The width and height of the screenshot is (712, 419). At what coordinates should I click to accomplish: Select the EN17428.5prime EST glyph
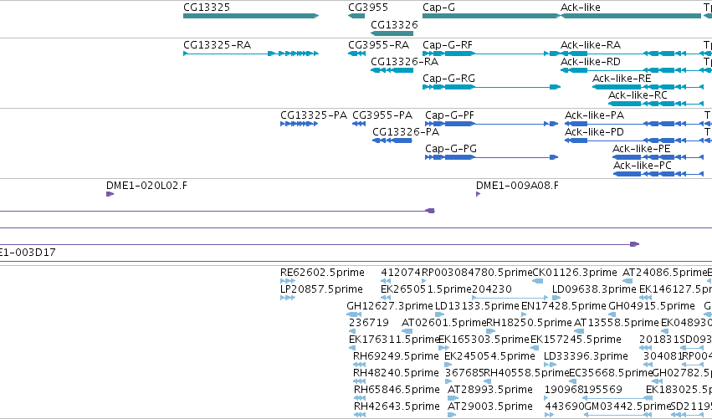point(524,314)
